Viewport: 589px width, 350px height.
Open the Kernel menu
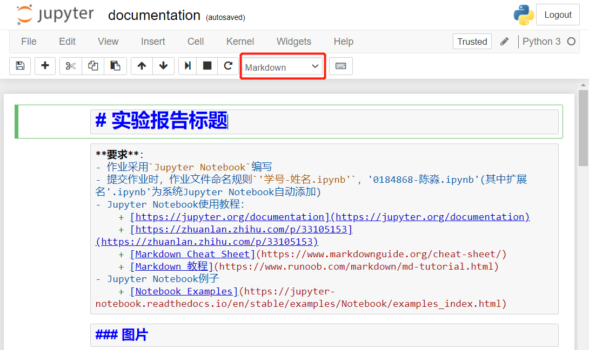240,42
